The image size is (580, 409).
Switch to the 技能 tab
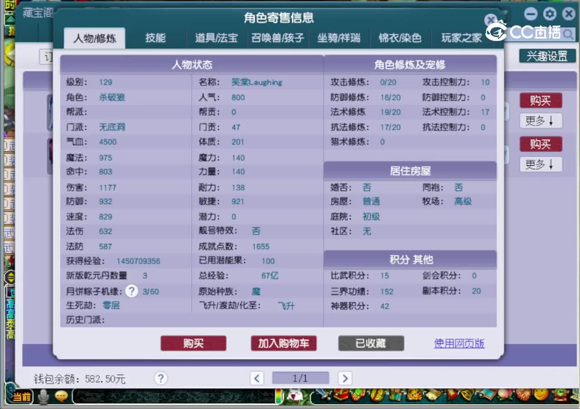156,38
